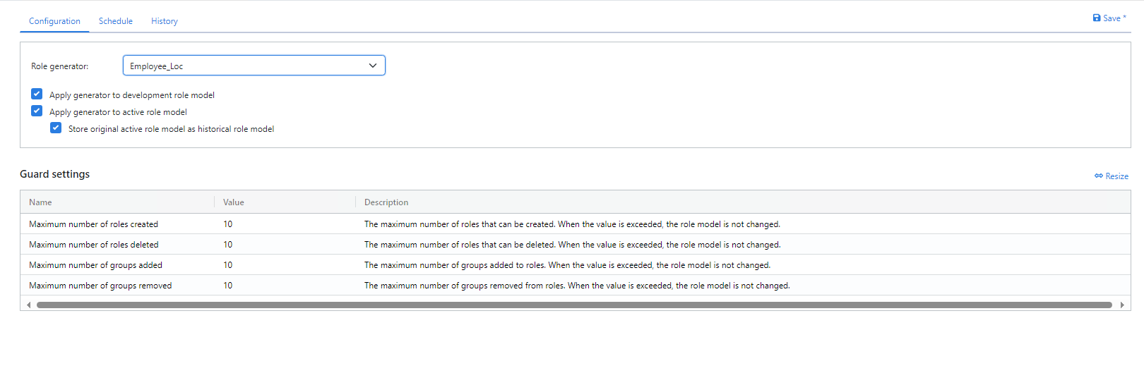The height and width of the screenshot is (366, 1144).
Task: Uncheck Apply generator to development role model
Action: [x=37, y=94]
